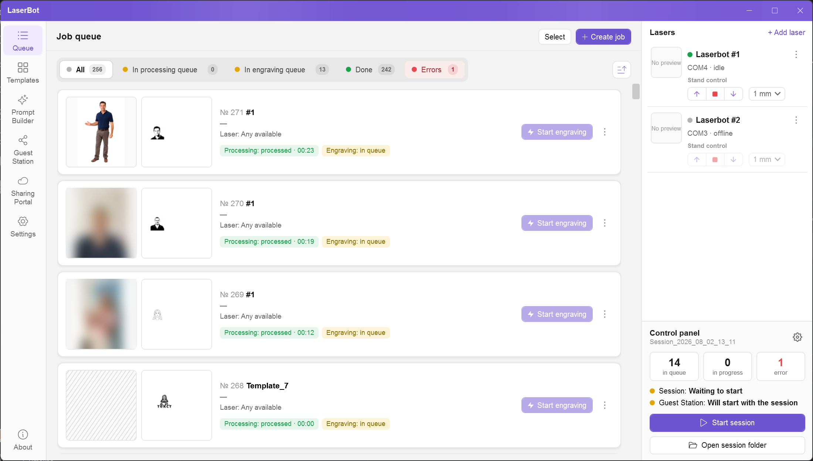The height and width of the screenshot is (461, 813).
Task: Start engraving job № 269
Action: (557, 314)
